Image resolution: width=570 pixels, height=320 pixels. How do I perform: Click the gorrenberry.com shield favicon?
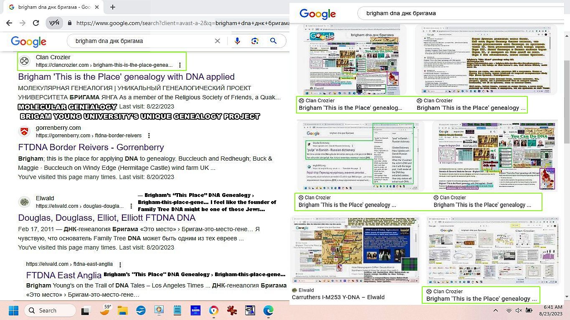(x=25, y=131)
